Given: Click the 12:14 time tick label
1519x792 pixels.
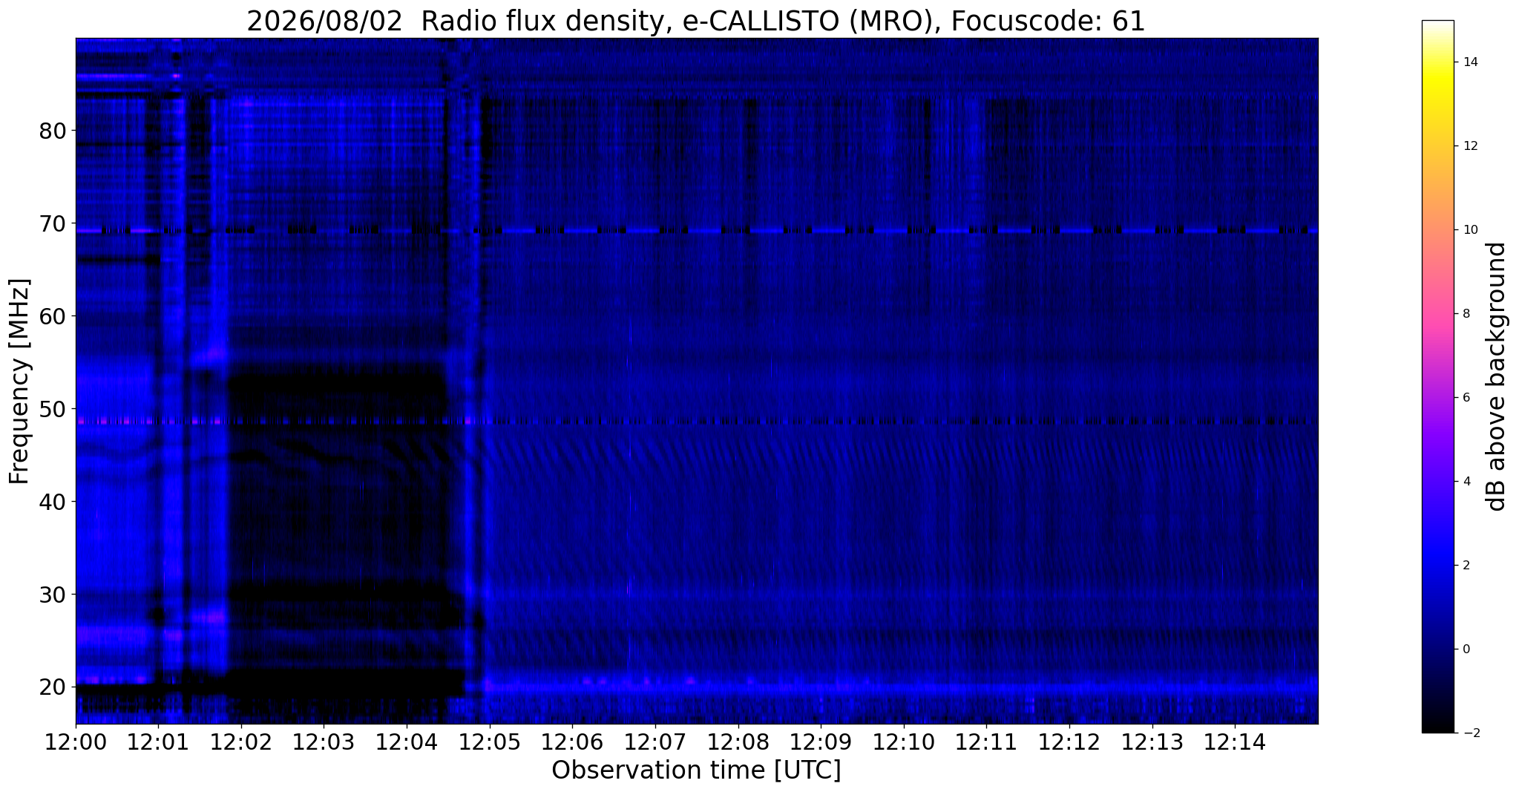Looking at the screenshot, I should tap(1234, 742).
